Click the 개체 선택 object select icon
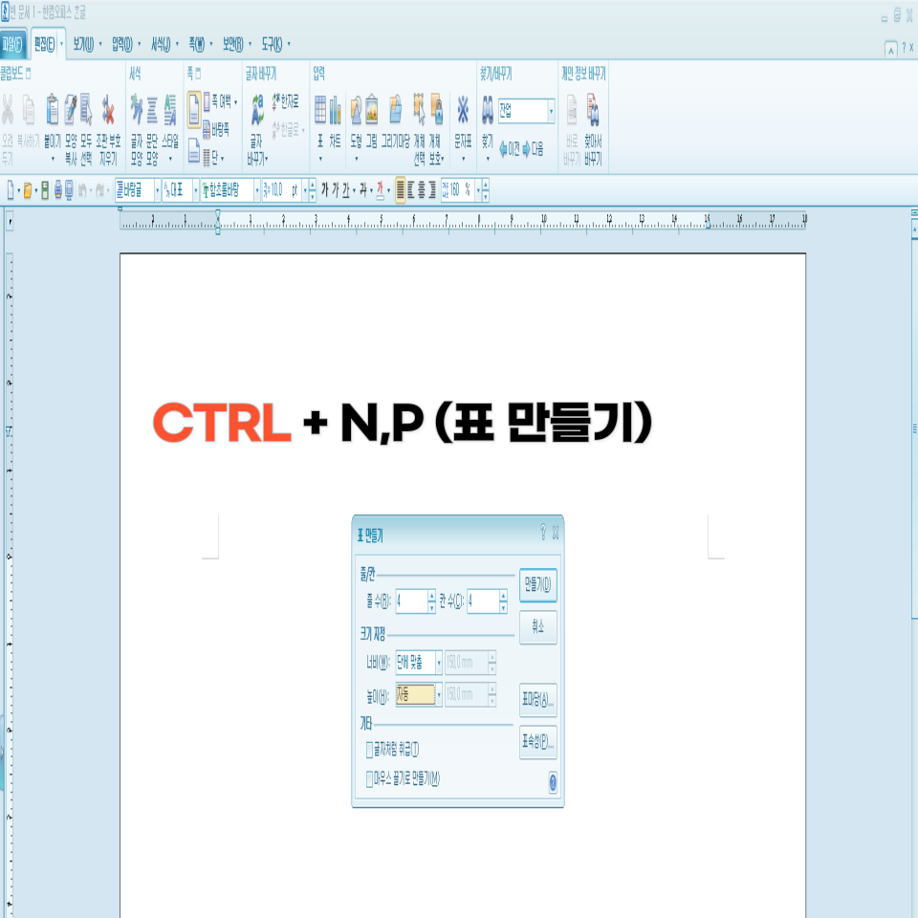This screenshot has width=918, height=918. click(x=419, y=109)
